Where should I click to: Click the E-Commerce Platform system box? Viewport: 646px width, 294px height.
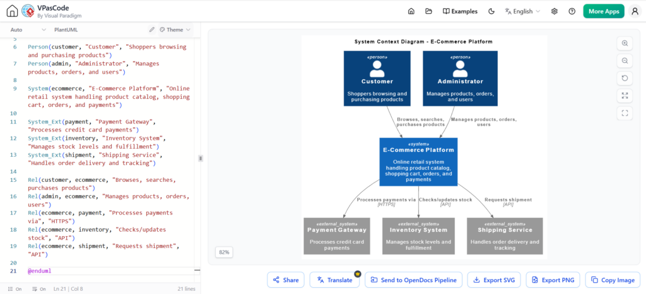(x=418, y=162)
